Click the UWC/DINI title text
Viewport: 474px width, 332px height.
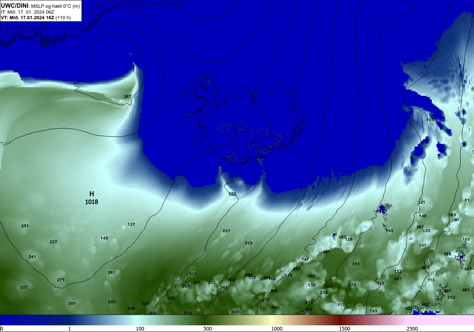click(x=15, y=6)
